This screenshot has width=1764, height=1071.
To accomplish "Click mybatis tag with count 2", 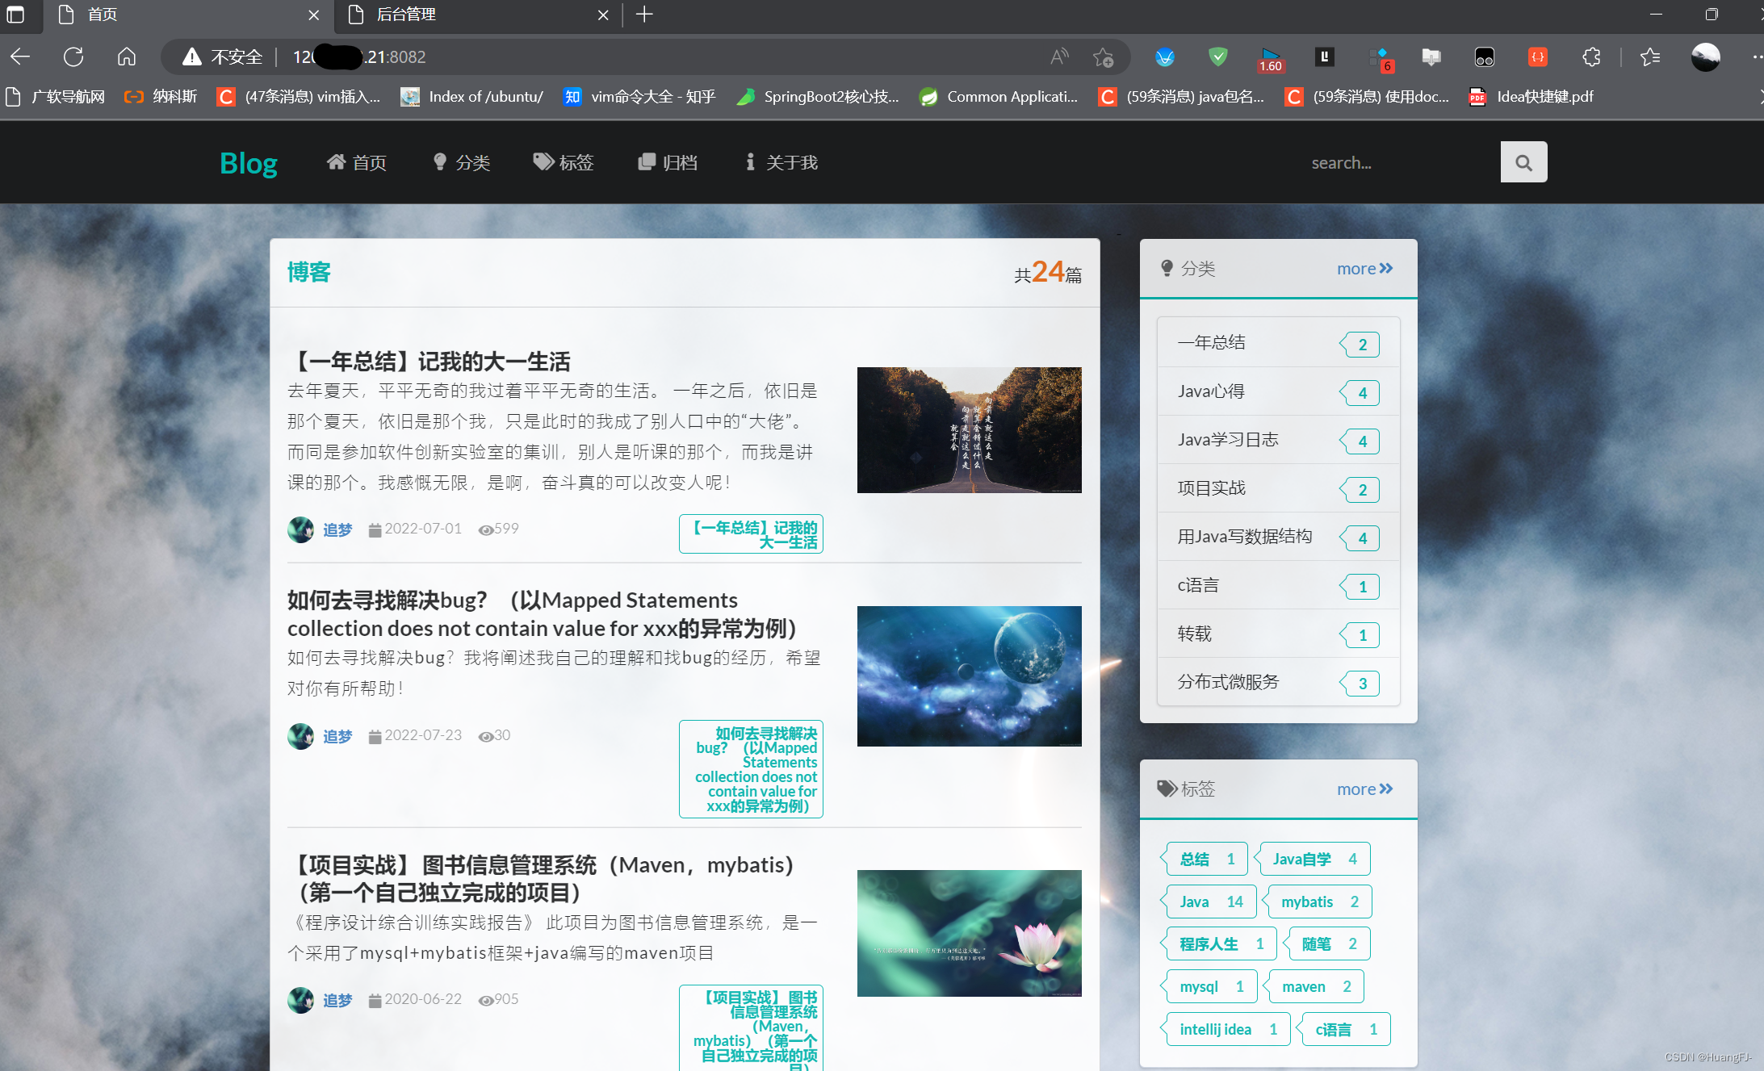I will coord(1319,901).
